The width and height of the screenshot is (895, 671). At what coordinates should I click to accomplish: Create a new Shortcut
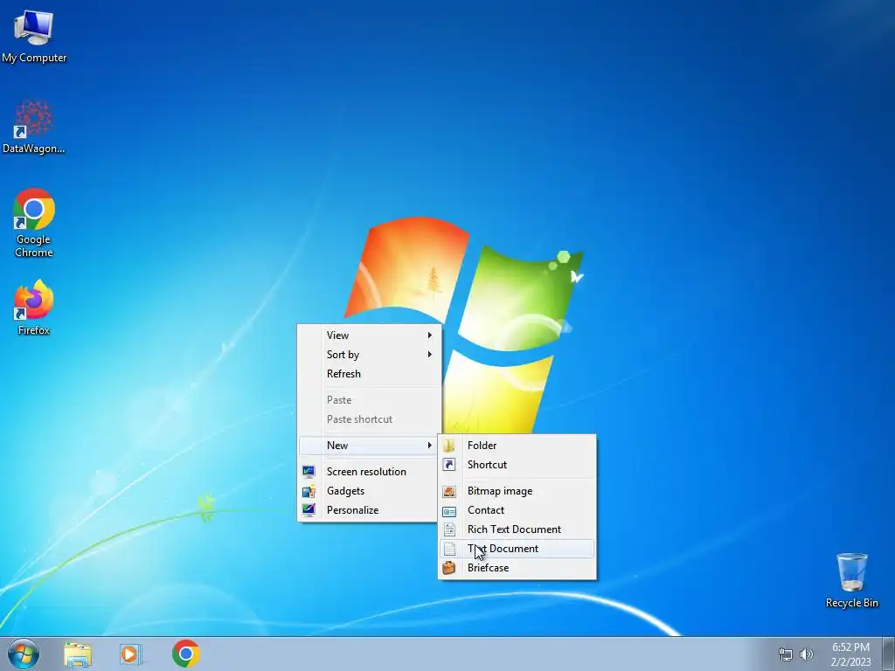(517, 465)
